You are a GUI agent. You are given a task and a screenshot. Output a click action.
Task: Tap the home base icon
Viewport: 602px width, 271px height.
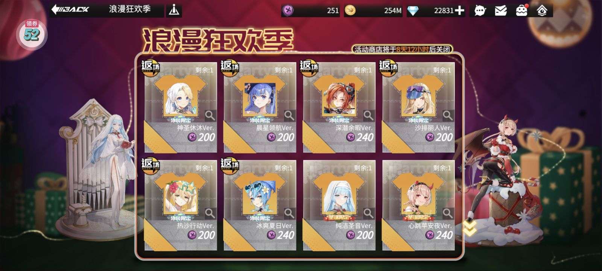542,11
